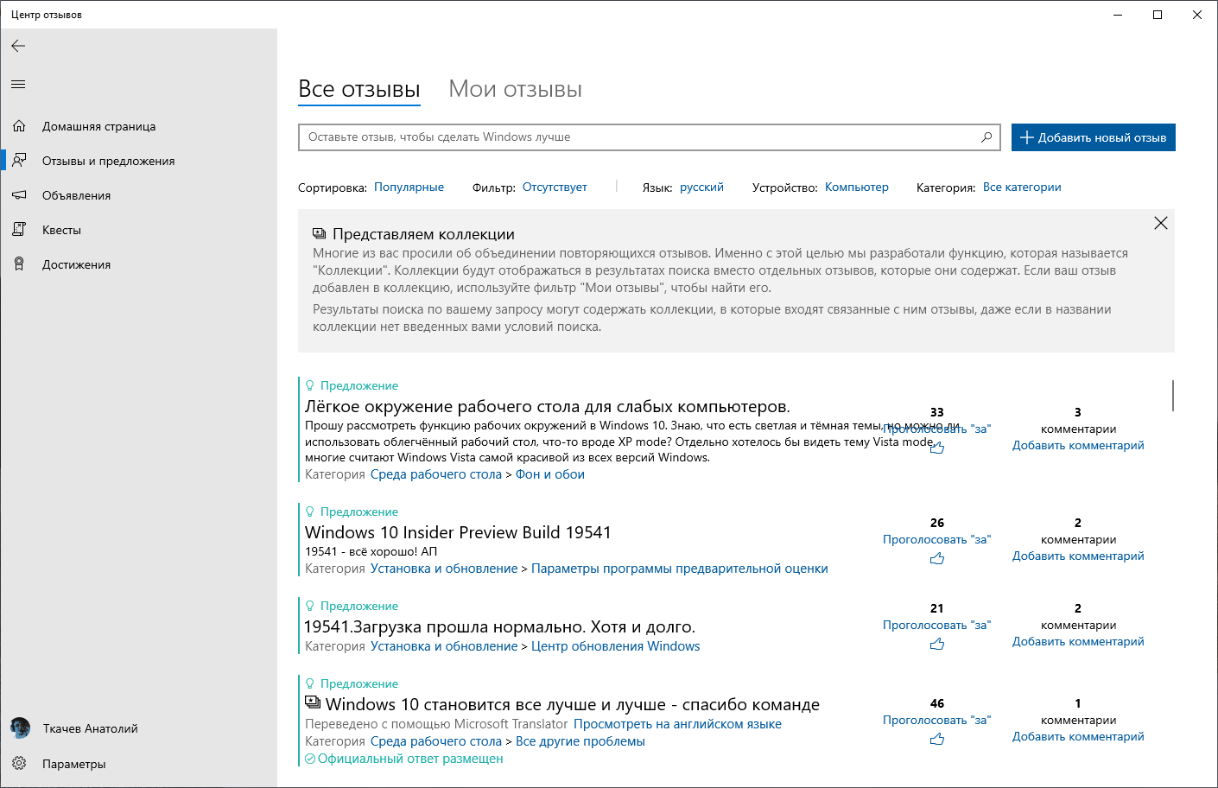Screen dimensions: 1218x788
Task: Click the Объявления megaphone icon
Action: (x=19, y=195)
